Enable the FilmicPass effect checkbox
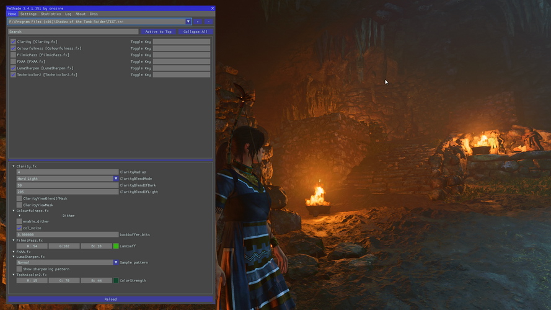This screenshot has width=551, height=310. 14,55
